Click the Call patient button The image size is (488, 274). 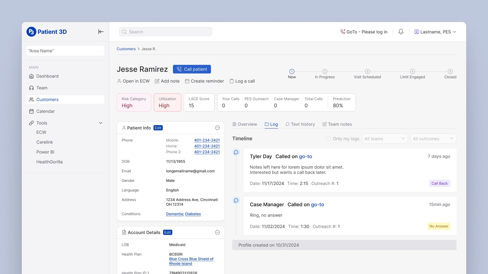[x=192, y=69]
